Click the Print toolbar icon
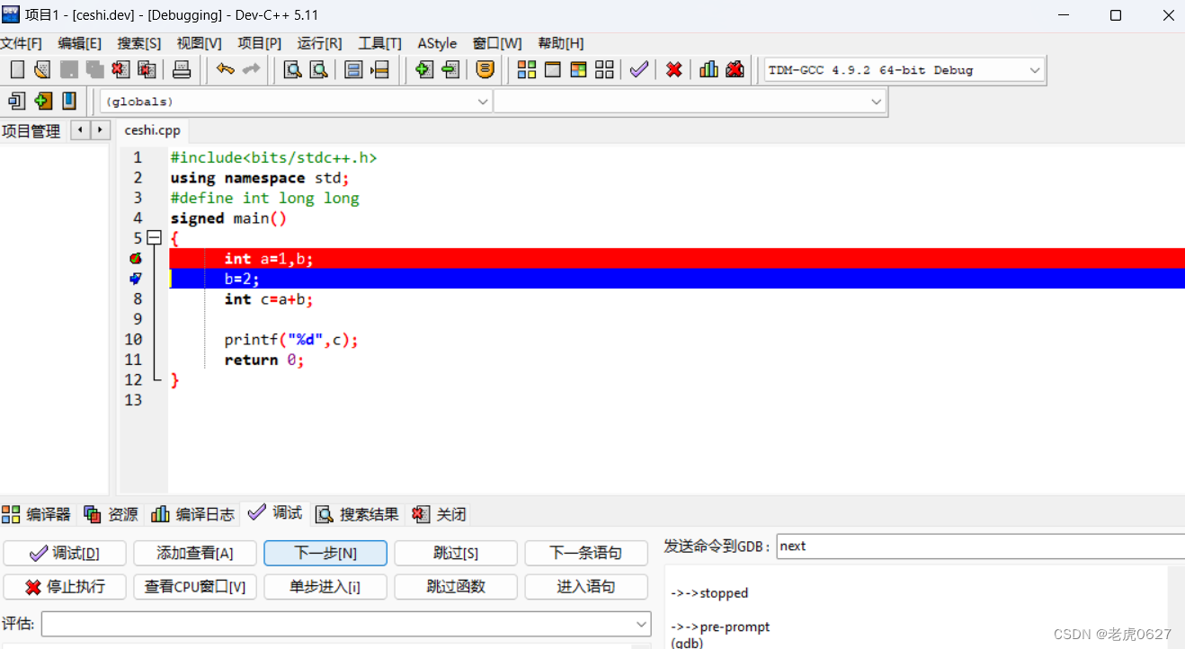 coord(182,69)
